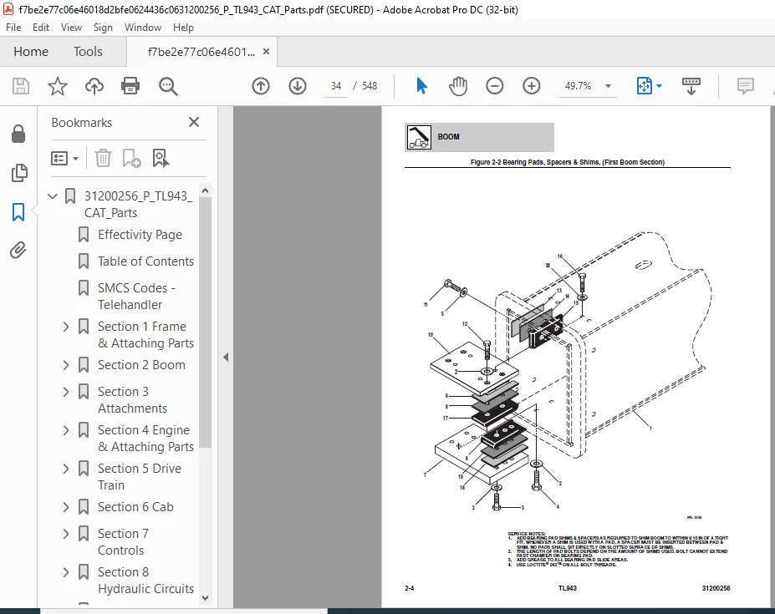Open the comment tool
Viewport: 775px width, 614px height.
746,86
